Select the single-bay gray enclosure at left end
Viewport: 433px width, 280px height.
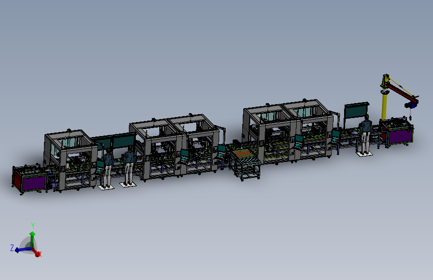pyautogui.click(x=70, y=159)
